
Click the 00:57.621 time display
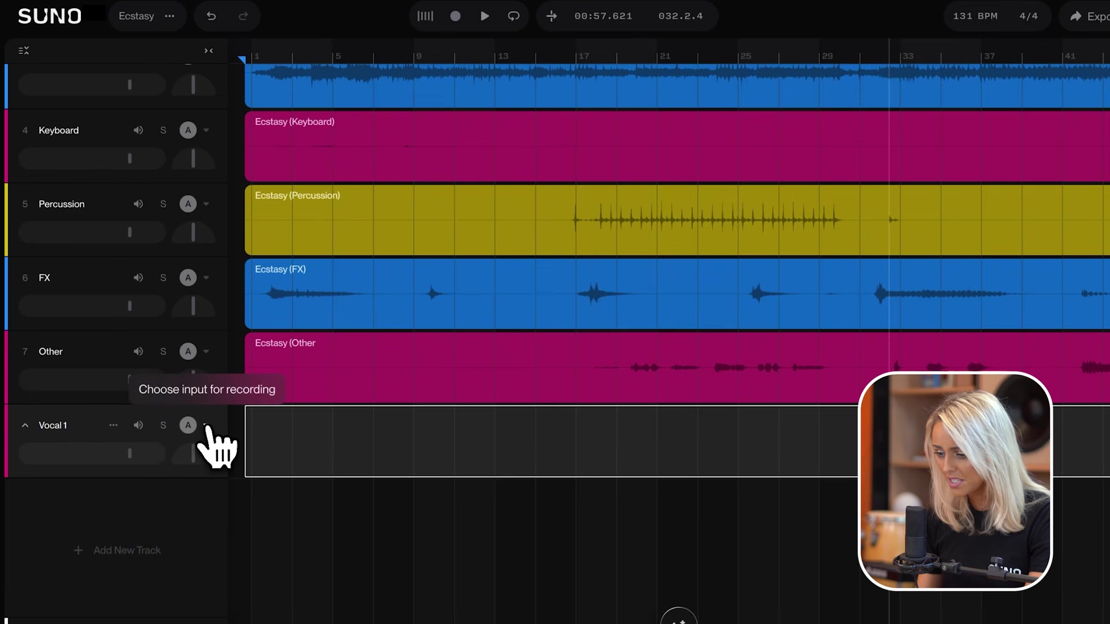coord(603,16)
